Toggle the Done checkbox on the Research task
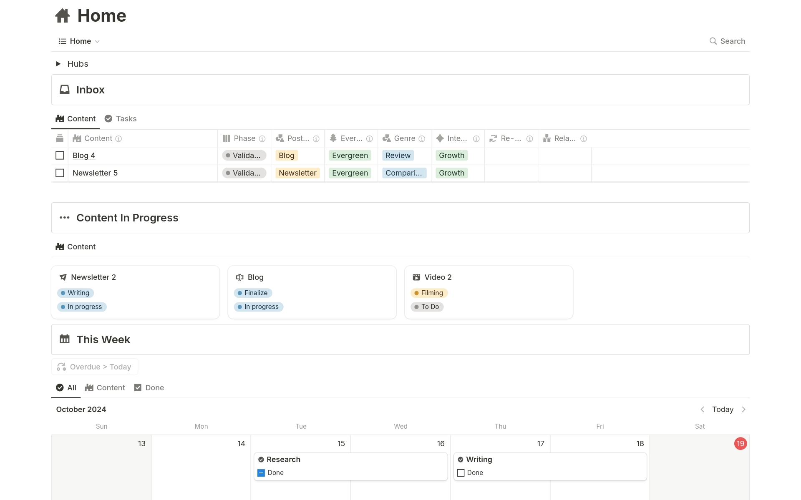The width and height of the screenshot is (801, 500). tap(261, 472)
